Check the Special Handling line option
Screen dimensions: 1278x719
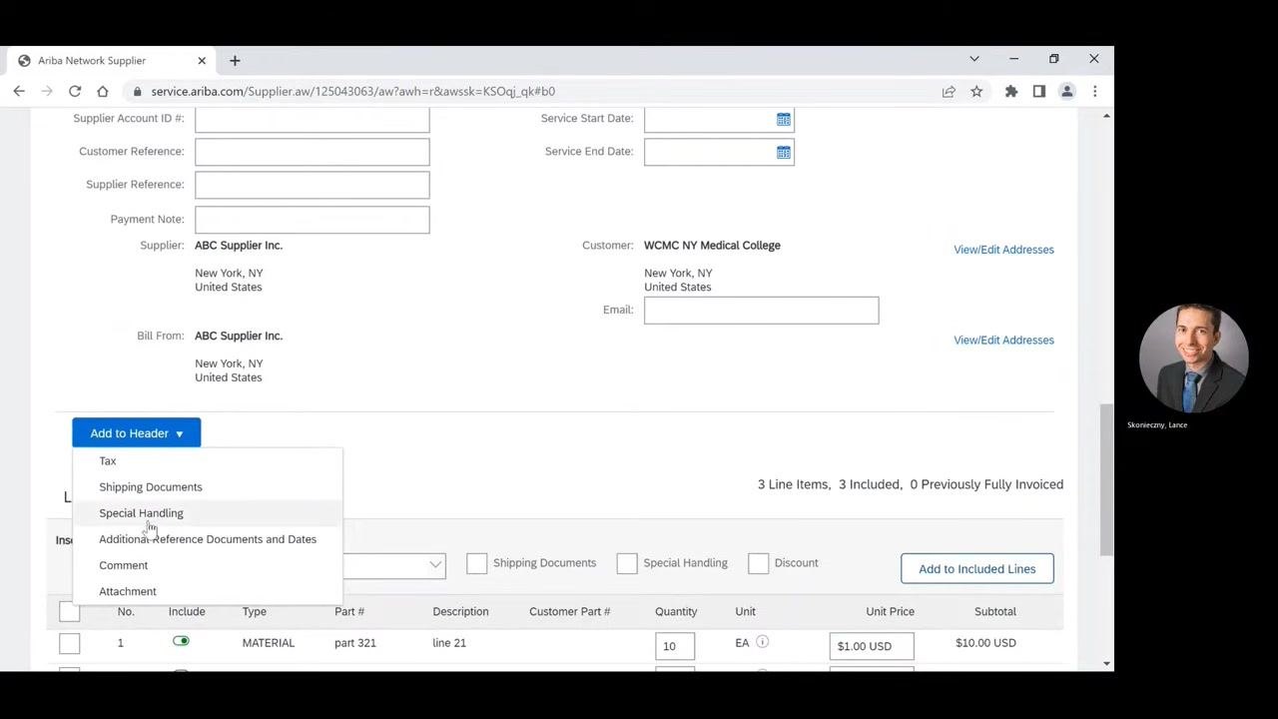point(627,563)
